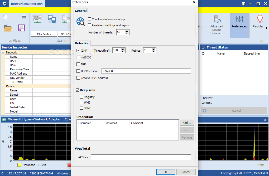Image resolution: width=269 pixels, height=176 pixels.
Task: Click the Comment column header in Credentials
Action: [149, 123]
